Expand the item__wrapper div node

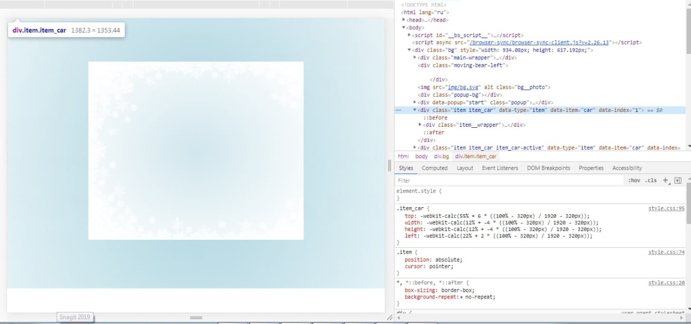pos(420,125)
